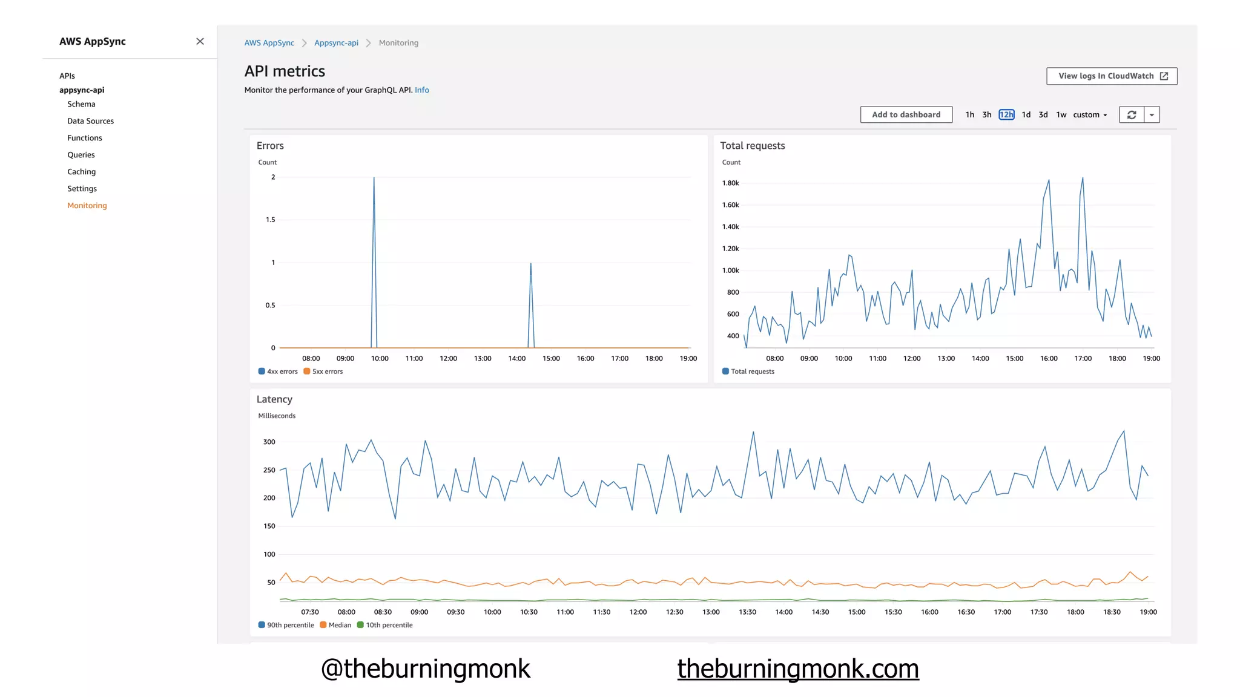1240x697 pixels.
Task: Click the Total requests legend icon
Action: pyautogui.click(x=725, y=371)
